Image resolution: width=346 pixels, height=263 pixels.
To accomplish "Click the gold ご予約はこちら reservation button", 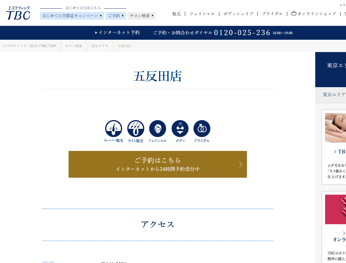I will coord(158,164).
